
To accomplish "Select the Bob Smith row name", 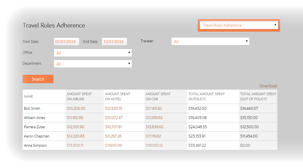I will pos(32,109).
